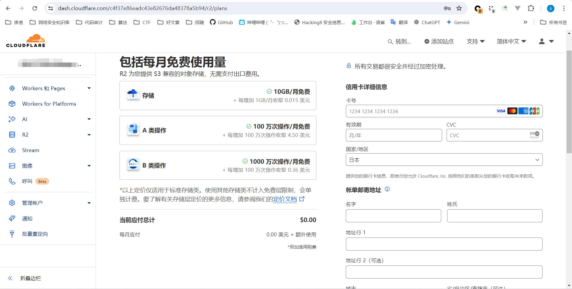Click the info icon beside 帐单邮寄地址
Screen dimensions: 572x289
[387, 189]
